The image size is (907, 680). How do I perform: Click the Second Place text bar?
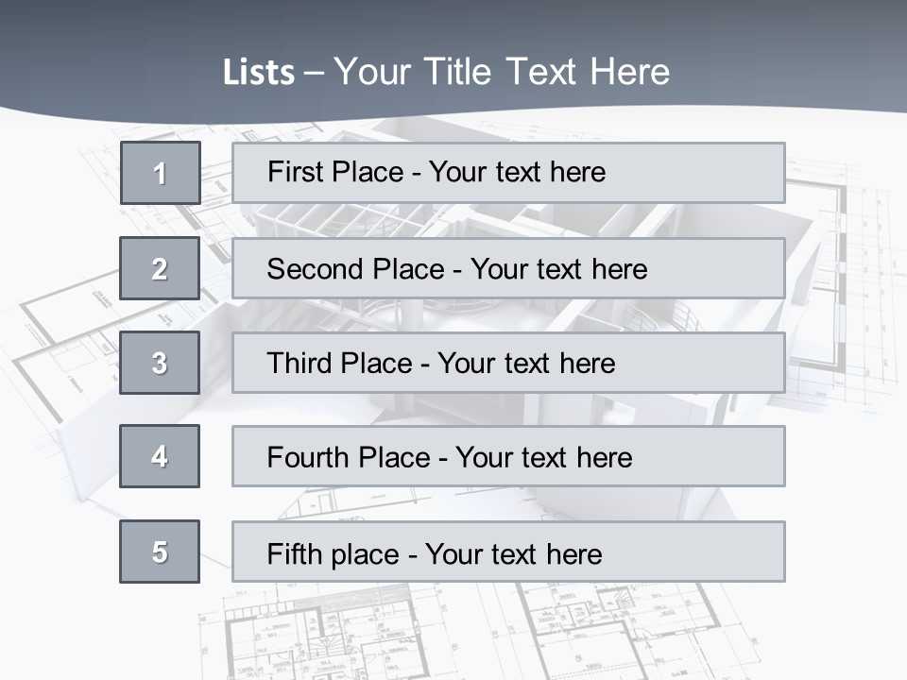coord(508,268)
